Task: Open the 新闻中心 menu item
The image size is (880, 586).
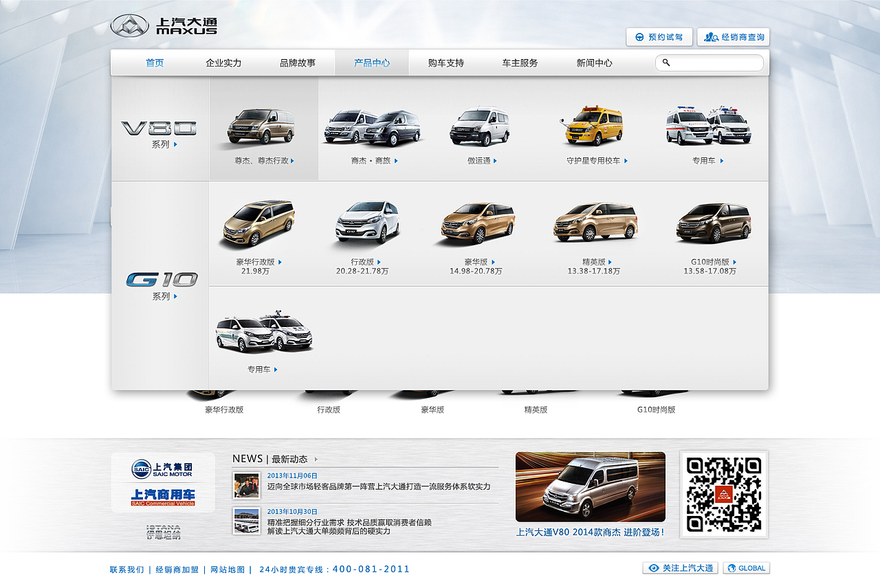Action: tap(595, 63)
